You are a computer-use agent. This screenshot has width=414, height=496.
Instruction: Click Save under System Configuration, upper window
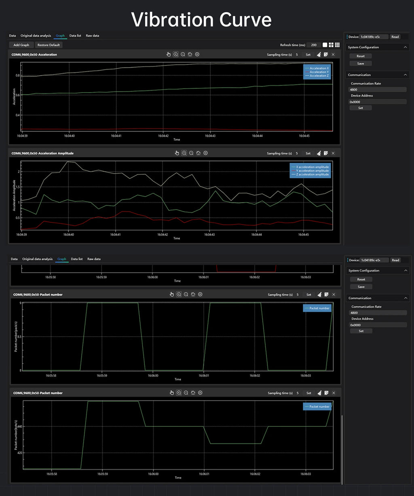click(361, 64)
